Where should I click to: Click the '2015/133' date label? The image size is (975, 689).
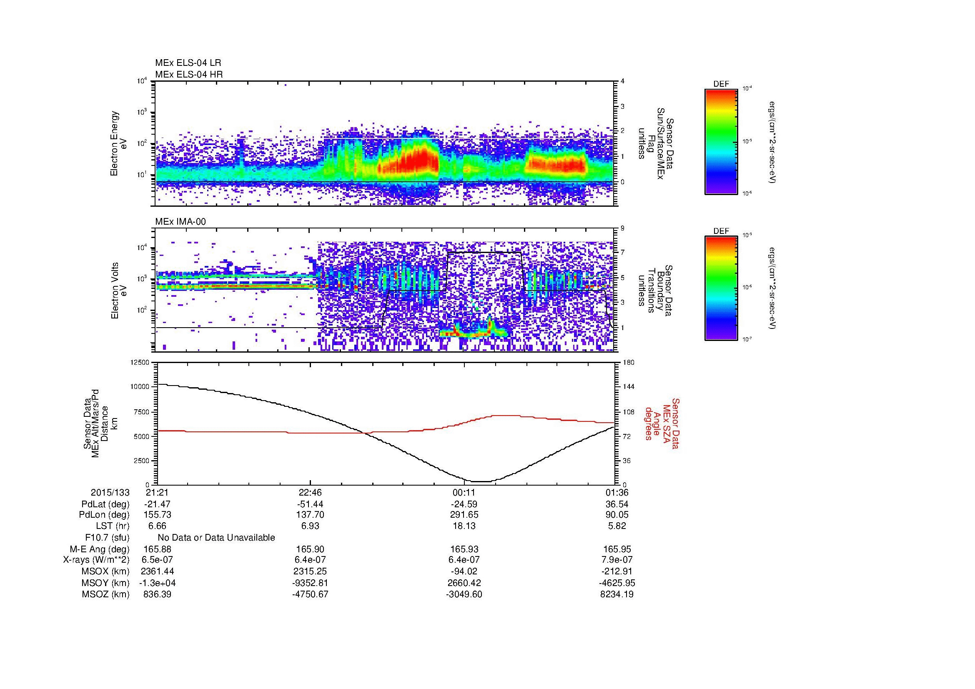pos(110,492)
